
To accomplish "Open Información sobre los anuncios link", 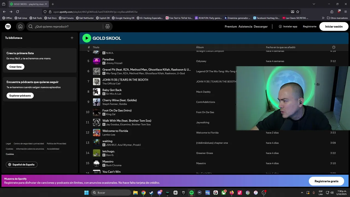I will pos(30,149).
